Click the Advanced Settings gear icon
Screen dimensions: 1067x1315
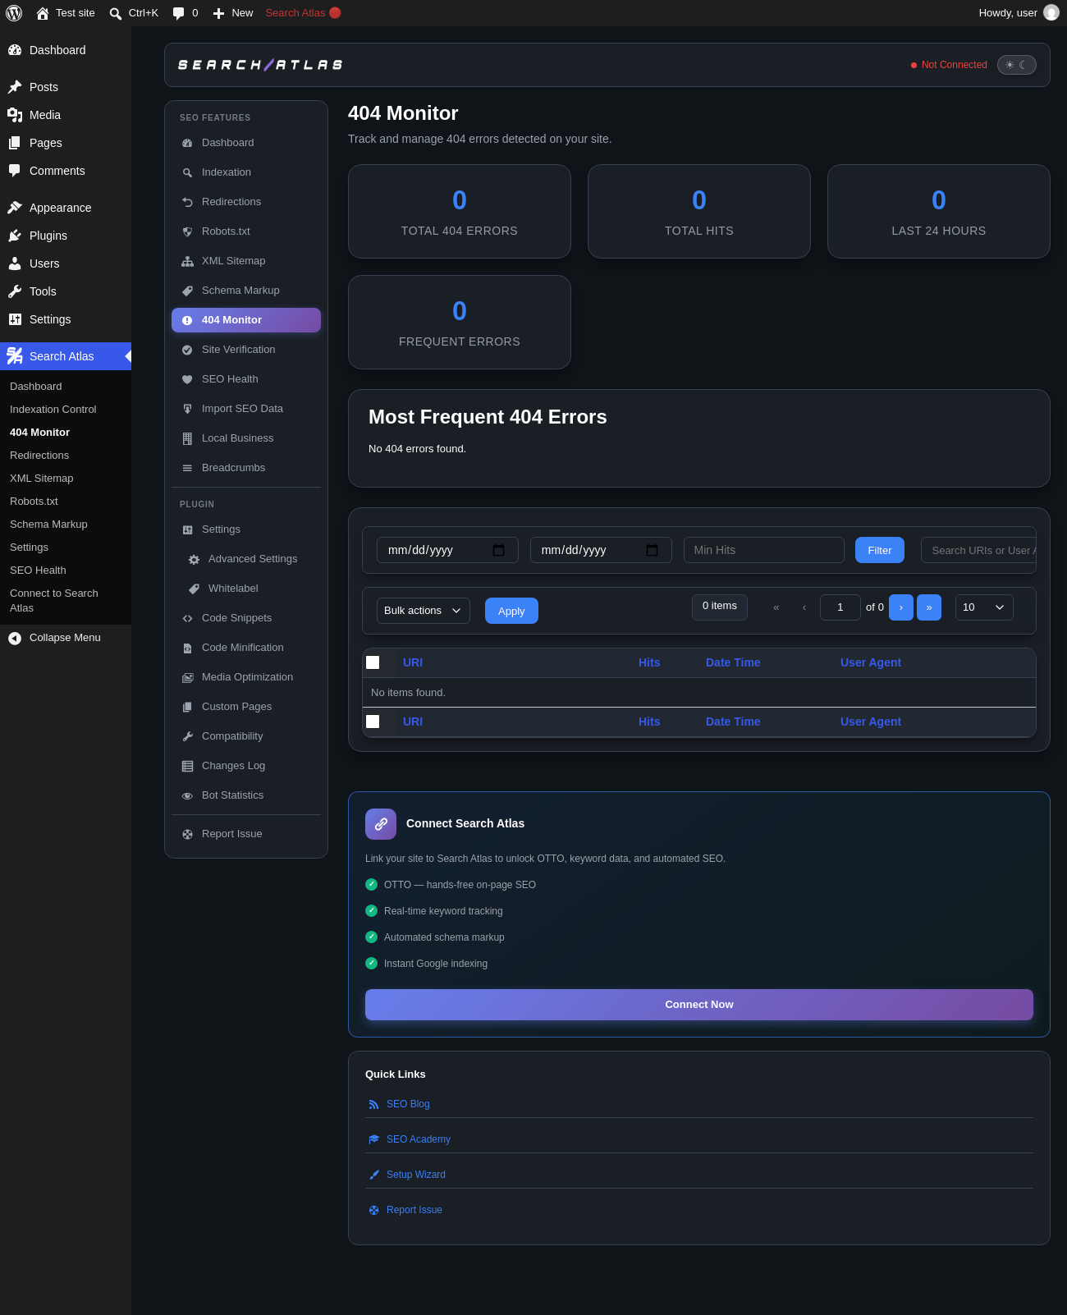[x=194, y=559]
